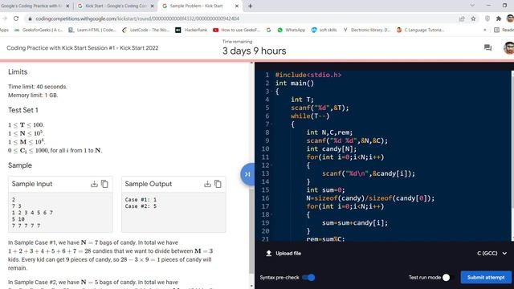This screenshot has width=514, height=289.
Task: Open a new browser tab
Action: pyautogui.click(x=250, y=6)
